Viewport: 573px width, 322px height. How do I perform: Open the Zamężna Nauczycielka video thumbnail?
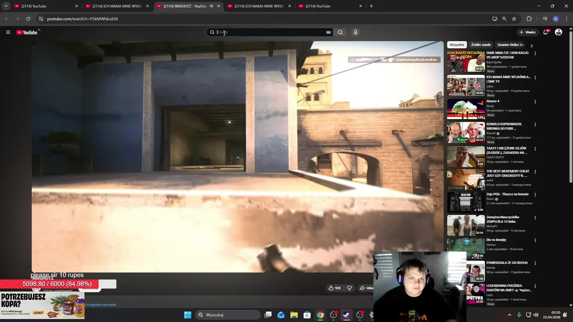click(466, 225)
